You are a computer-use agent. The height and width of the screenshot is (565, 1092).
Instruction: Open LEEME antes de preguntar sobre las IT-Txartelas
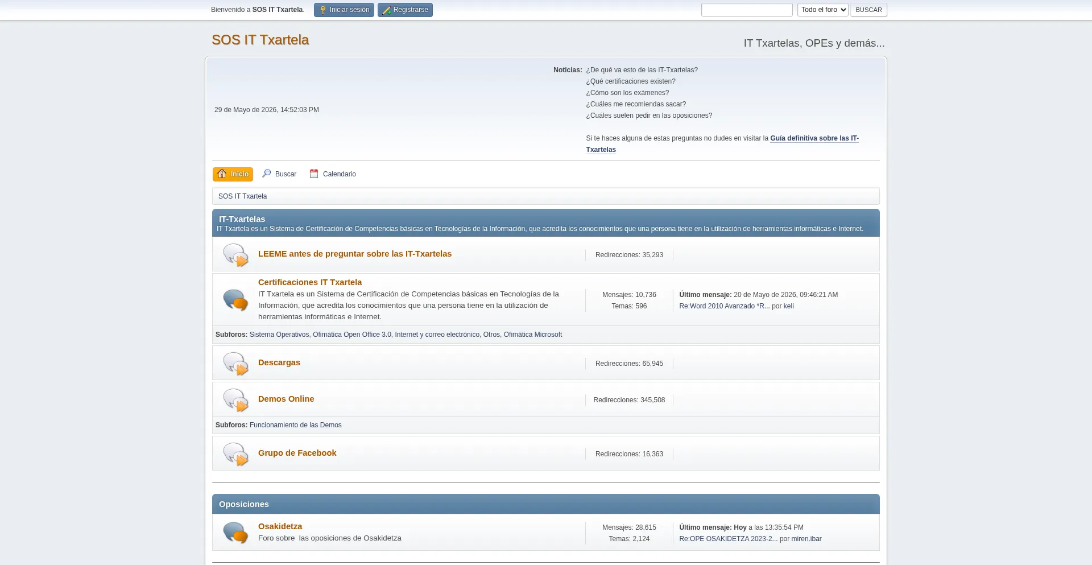point(355,254)
